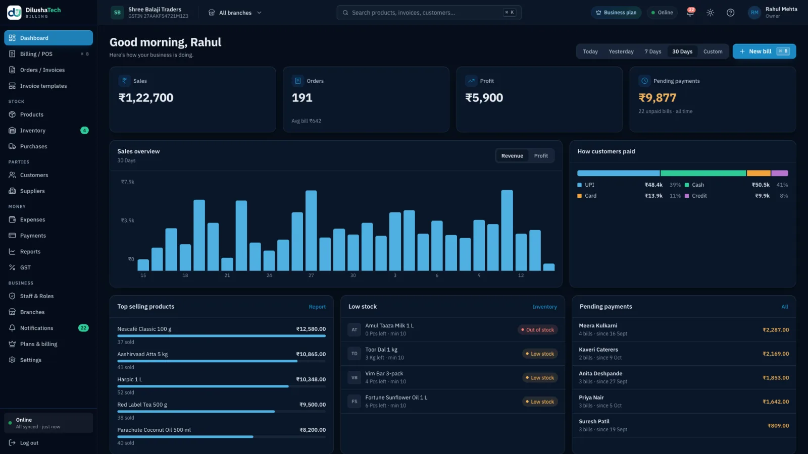Viewport: 808px width, 454px height.
Task: Select the Today date range
Action: 590,51
